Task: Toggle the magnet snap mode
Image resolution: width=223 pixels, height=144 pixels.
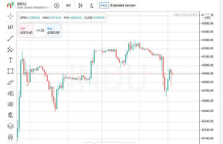Action: (x=10, y=137)
